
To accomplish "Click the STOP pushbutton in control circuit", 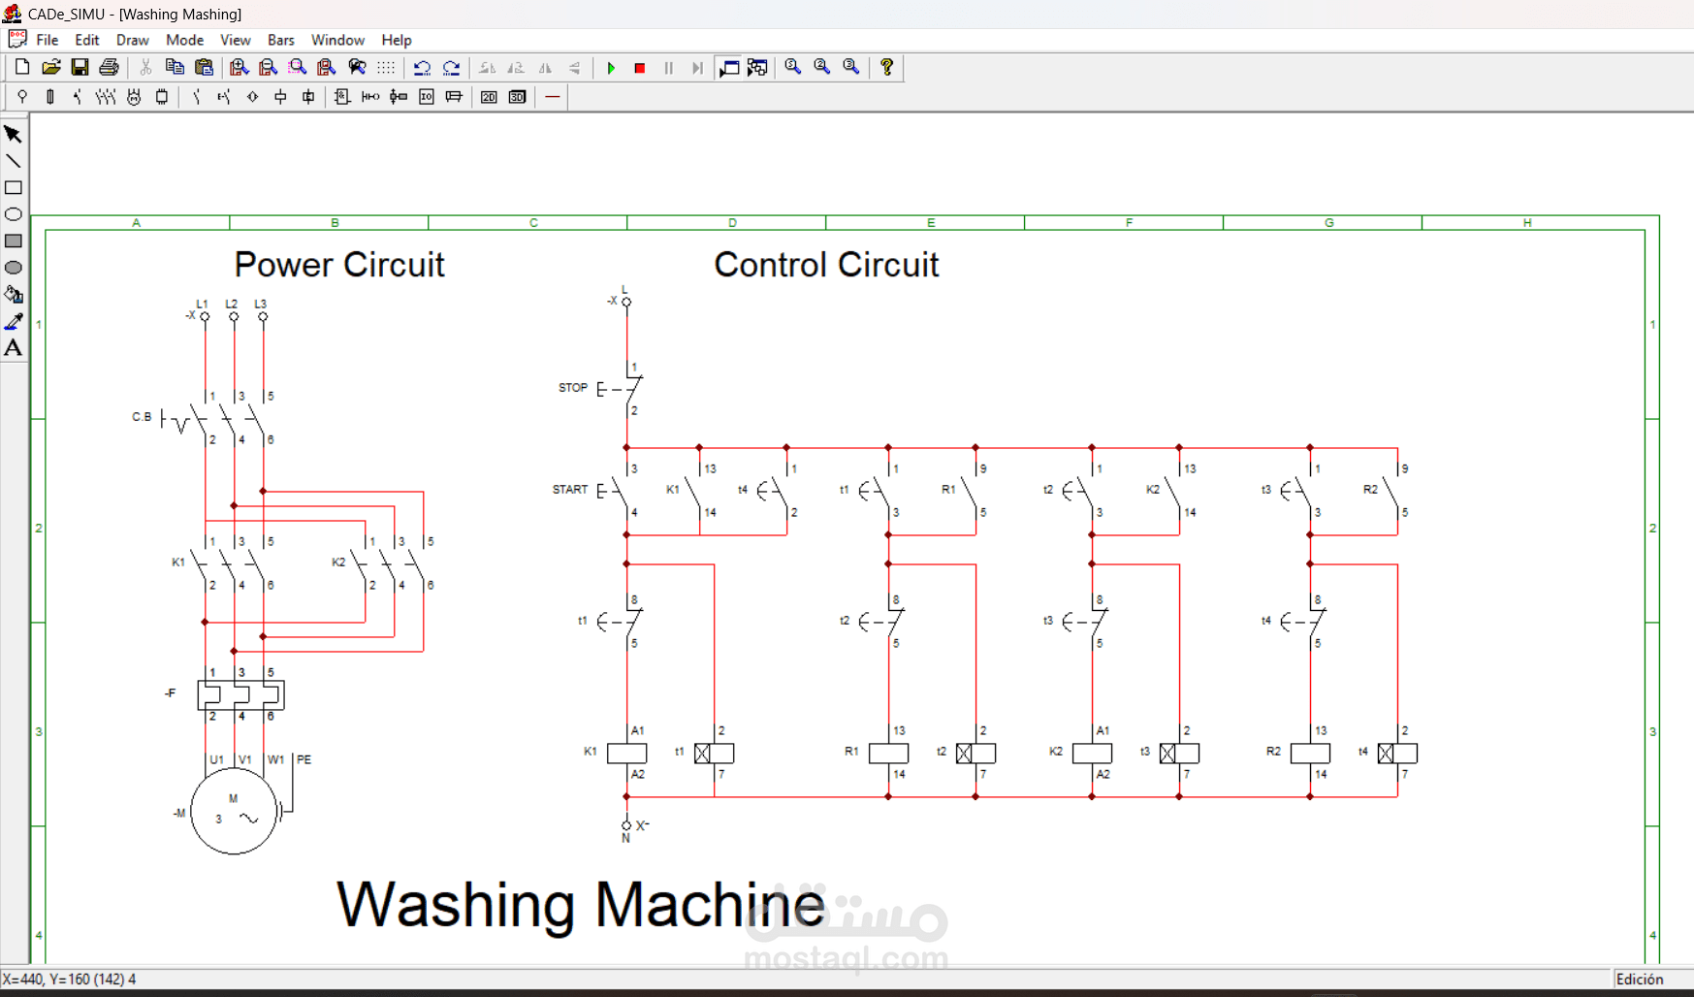I will (x=619, y=389).
